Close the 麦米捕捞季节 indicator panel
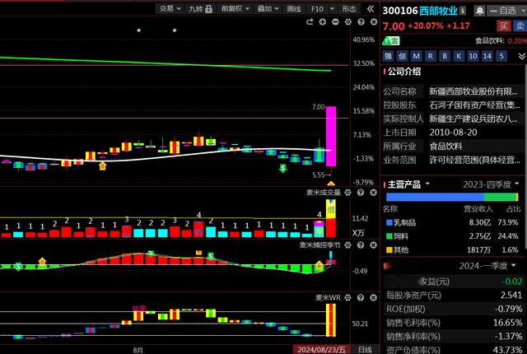The height and width of the screenshot is (354, 527). [x=373, y=245]
